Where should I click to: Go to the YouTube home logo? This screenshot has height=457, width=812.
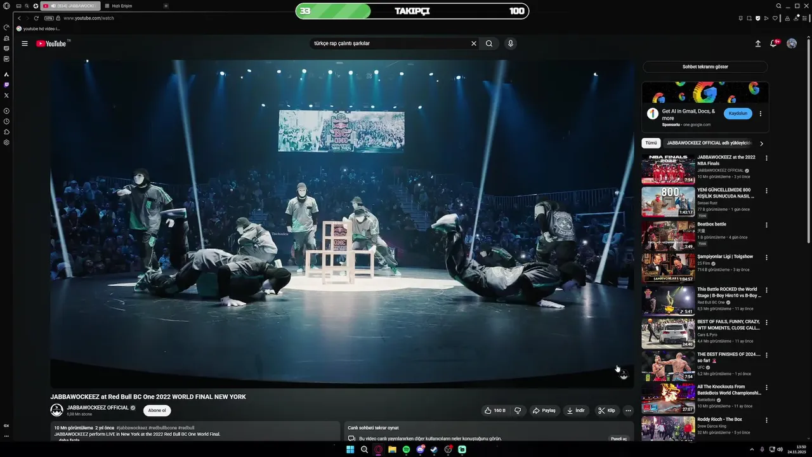pyautogui.click(x=51, y=44)
